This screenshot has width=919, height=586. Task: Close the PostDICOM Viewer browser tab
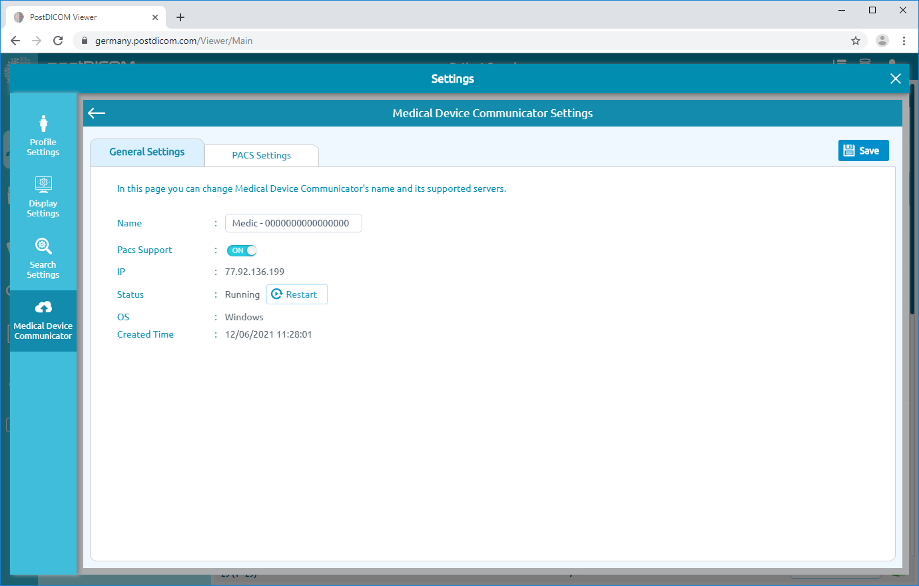tap(155, 17)
